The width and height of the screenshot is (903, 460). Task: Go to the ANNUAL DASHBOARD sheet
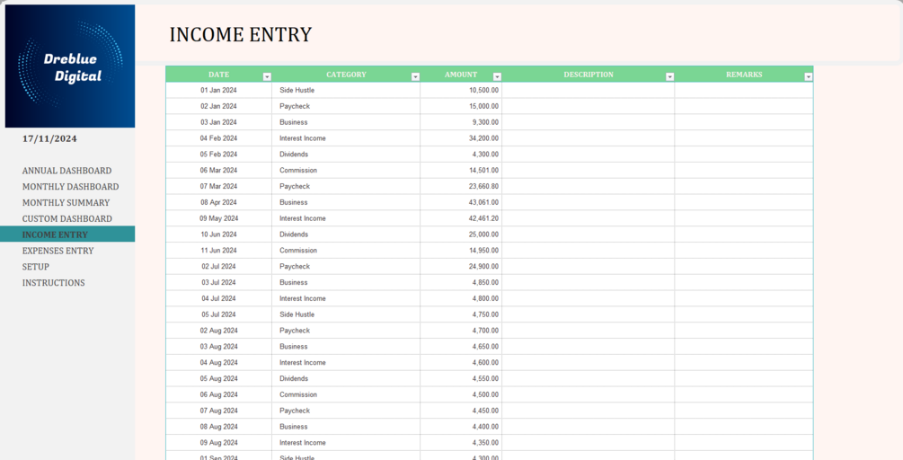[66, 171]
